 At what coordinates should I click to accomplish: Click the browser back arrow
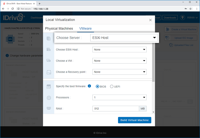coord(3,9)
